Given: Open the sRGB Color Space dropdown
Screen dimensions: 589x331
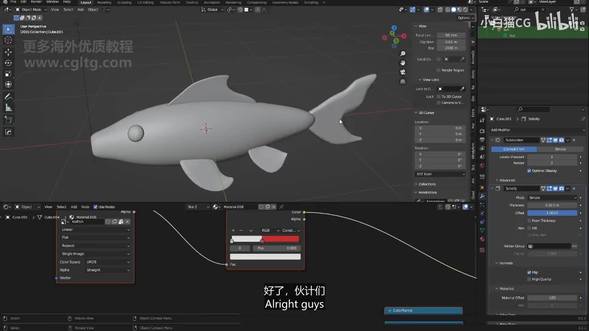Looking at the screenshot, I should tap(108, 262).
